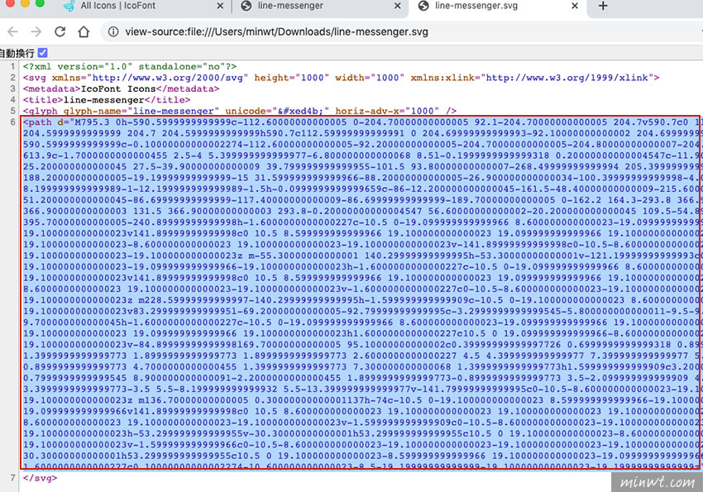This screenshot has width=703, height=492.
Task: Open the http://www.w3.org/1999/xlink link
Action: pos(567,78)
